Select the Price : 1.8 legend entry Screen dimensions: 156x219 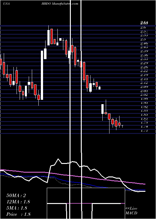coord(18,214)
